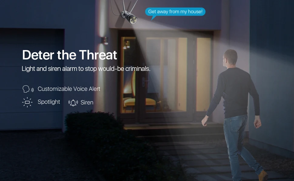The image size is (294, 181).
Task: Click the Deter the Threat headline
Action: pyautogui.click(x=70, y=55)
